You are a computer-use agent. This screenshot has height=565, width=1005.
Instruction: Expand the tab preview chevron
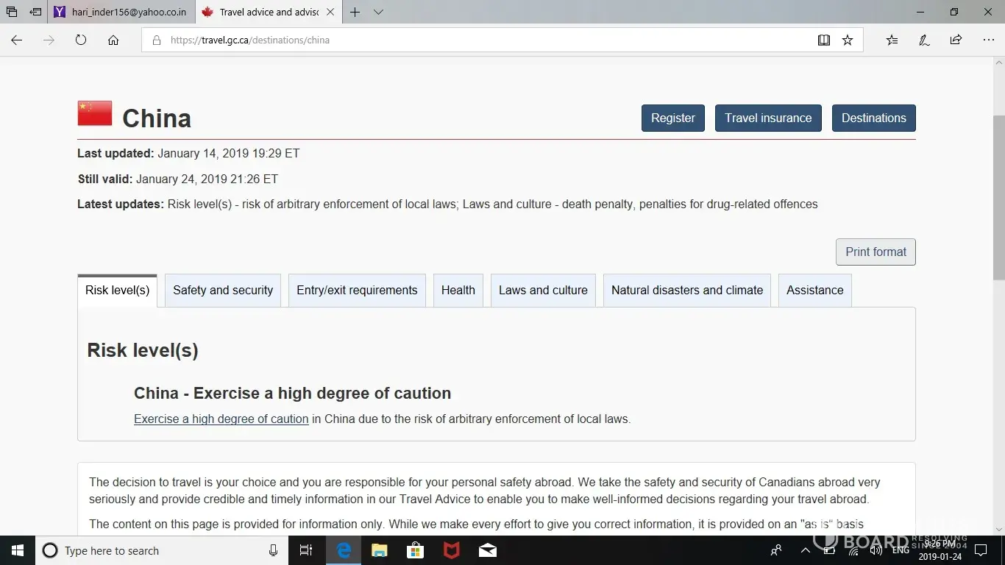[378, 12]
